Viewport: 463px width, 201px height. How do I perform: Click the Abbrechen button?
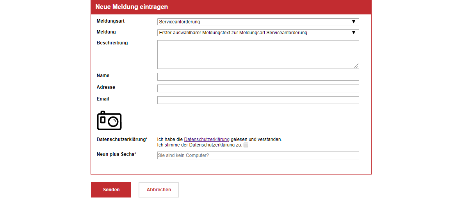158,190
